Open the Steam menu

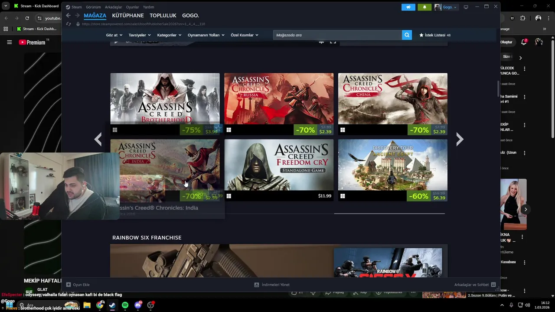tap(74, 7)
